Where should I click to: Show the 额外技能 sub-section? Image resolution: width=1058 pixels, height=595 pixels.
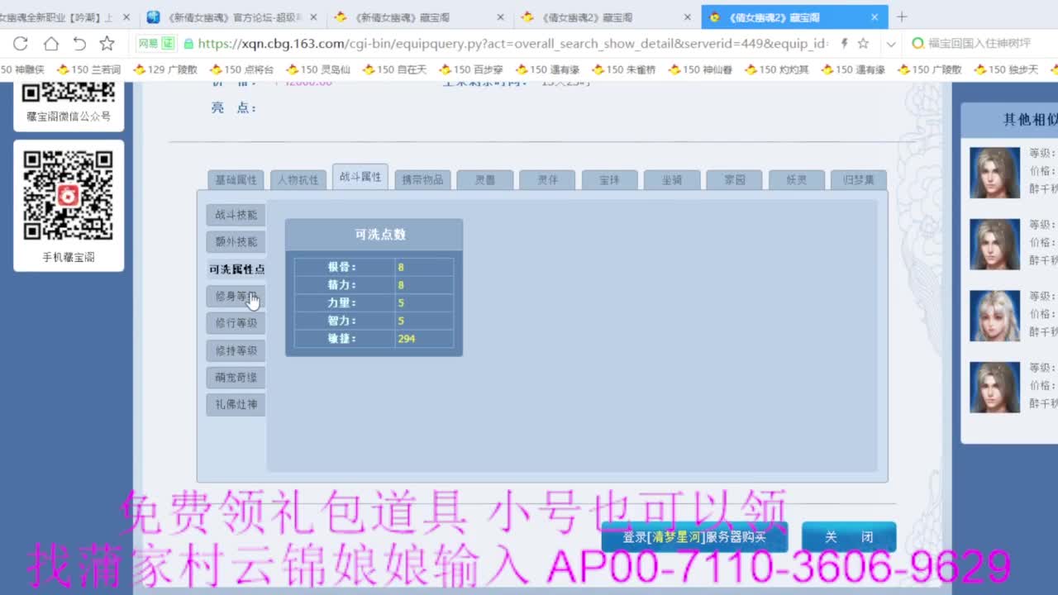tap(236, 242)
